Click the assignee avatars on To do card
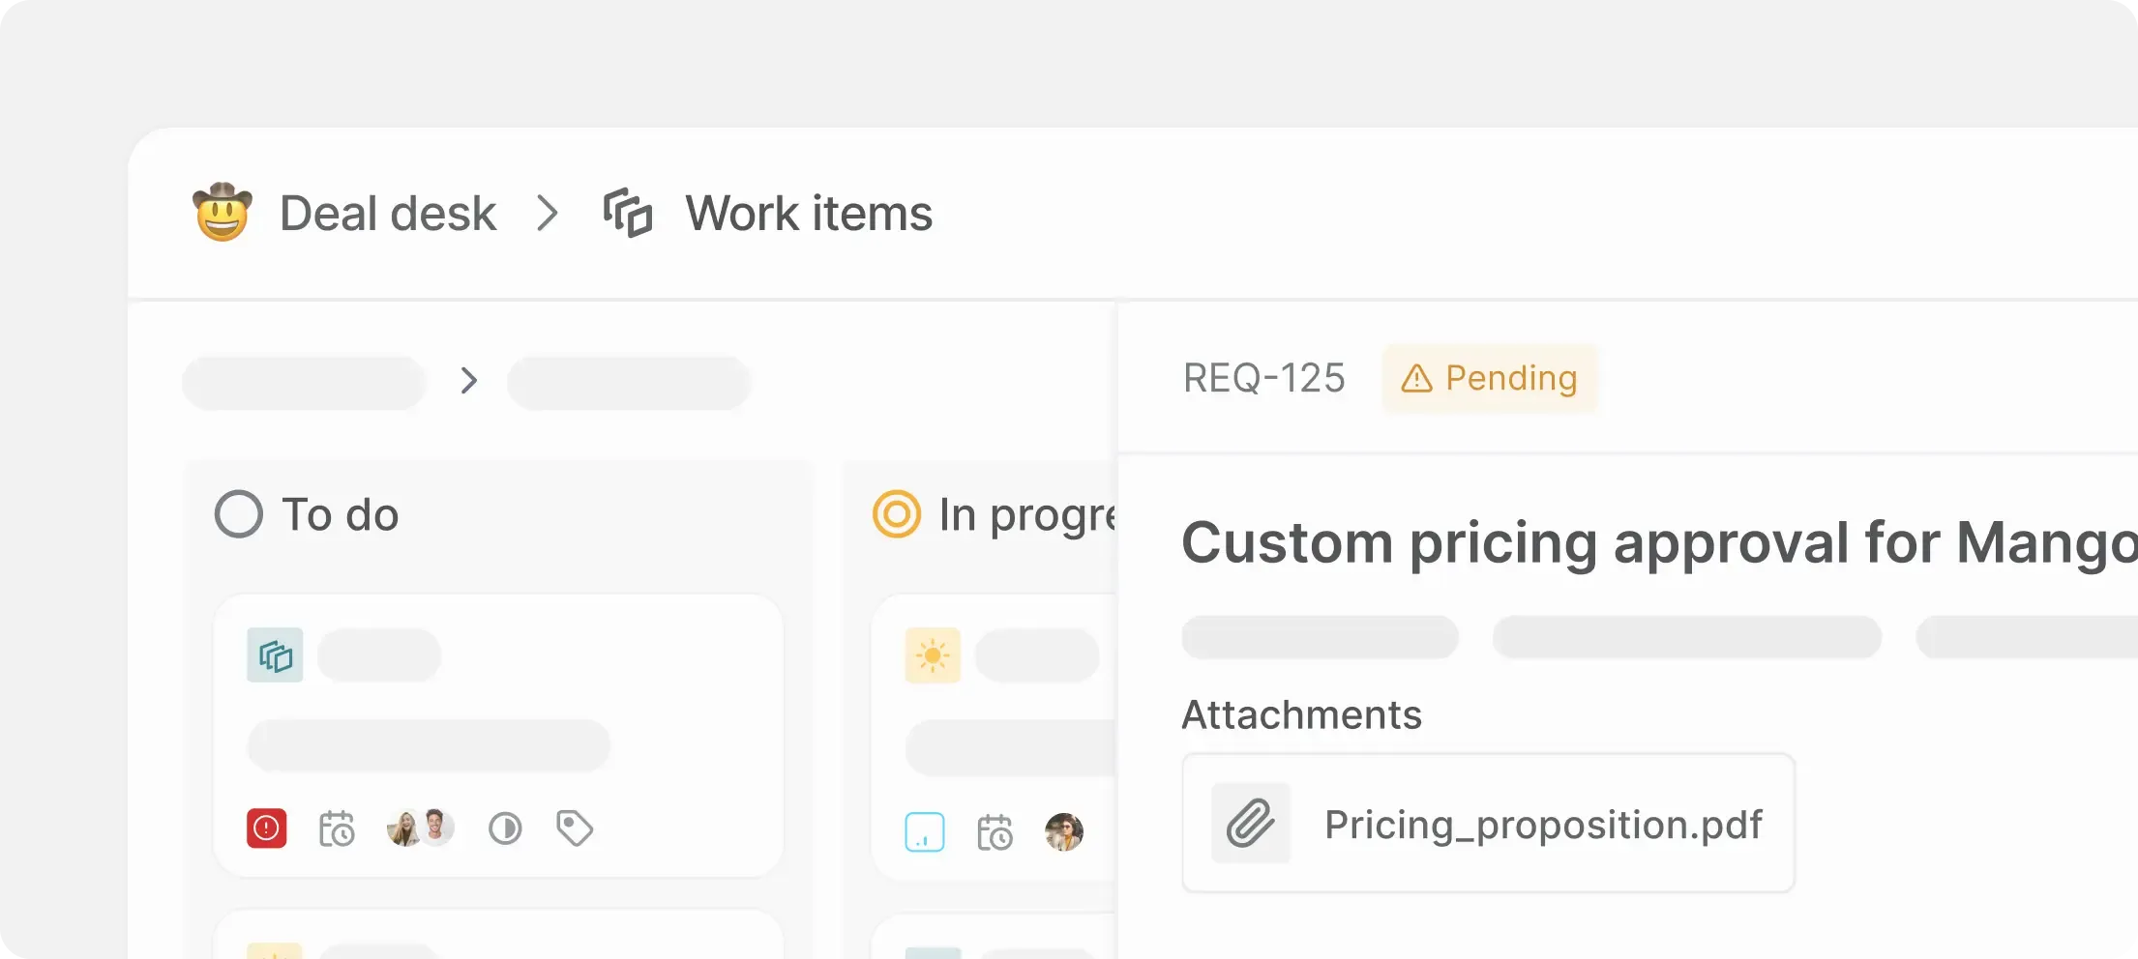 421,828
